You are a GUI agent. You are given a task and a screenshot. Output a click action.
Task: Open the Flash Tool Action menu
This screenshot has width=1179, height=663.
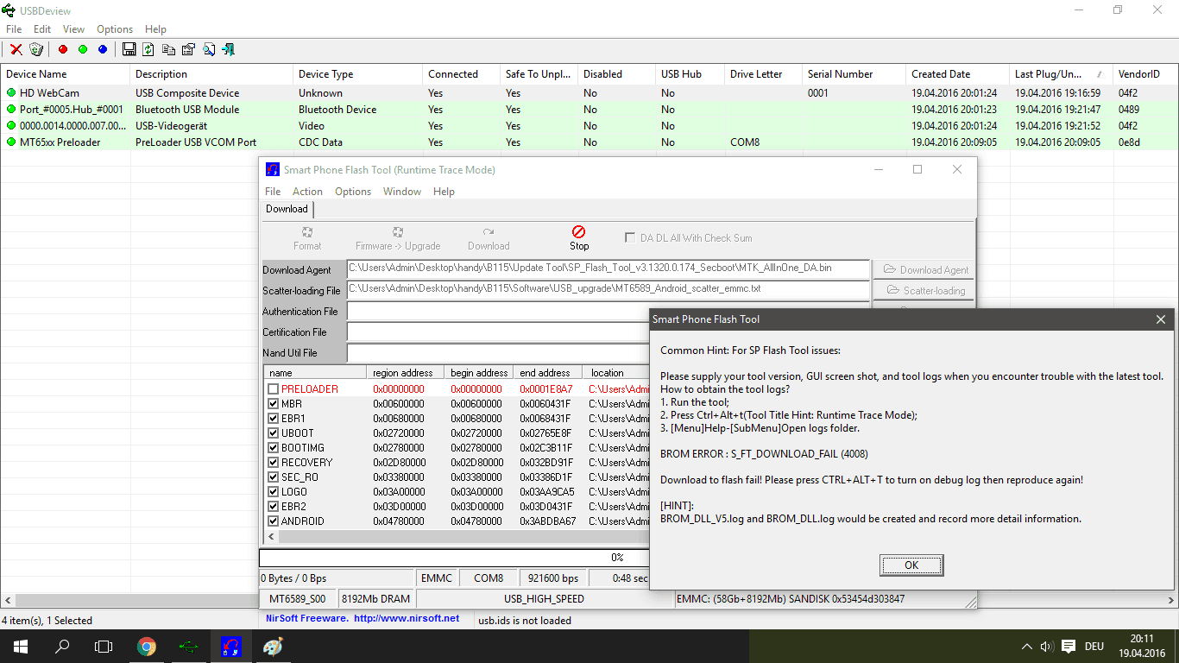click(307, 192)
